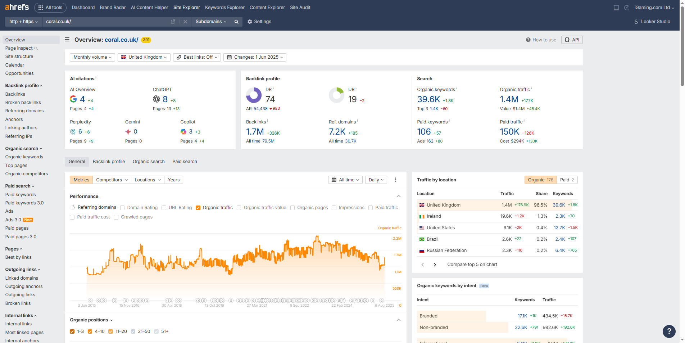The height and width of the screenshot is (343, 685).
Task: Open the All tools dropdown
Action: point(50,8)
